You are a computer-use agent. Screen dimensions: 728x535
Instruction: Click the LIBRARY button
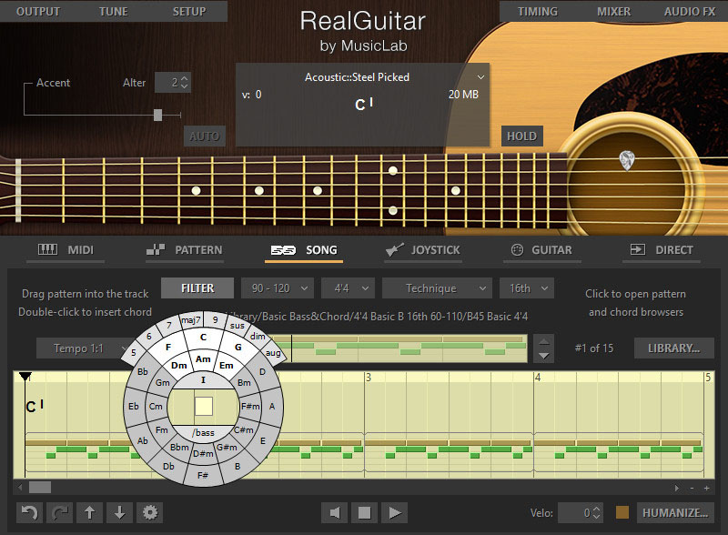click(673, 348)
